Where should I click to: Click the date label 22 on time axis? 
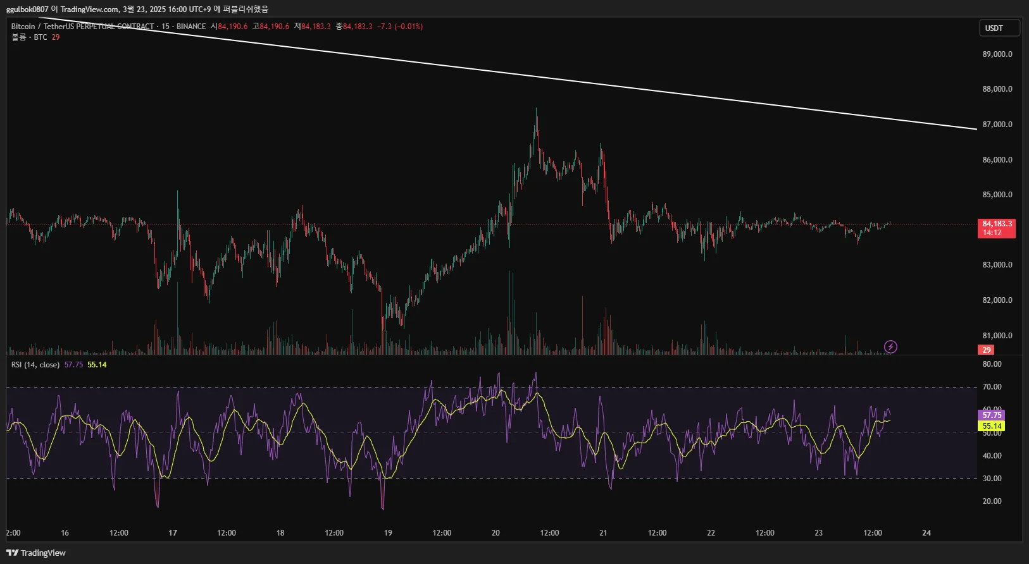click(x=711, y=533)
